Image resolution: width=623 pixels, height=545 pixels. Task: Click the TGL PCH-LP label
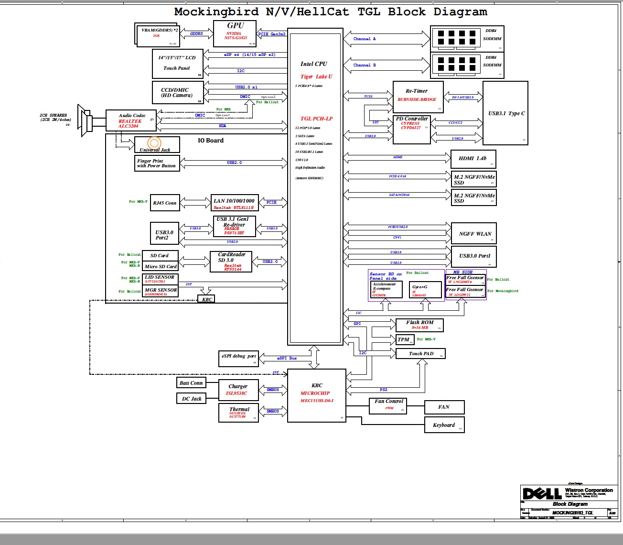click(316, 119)
